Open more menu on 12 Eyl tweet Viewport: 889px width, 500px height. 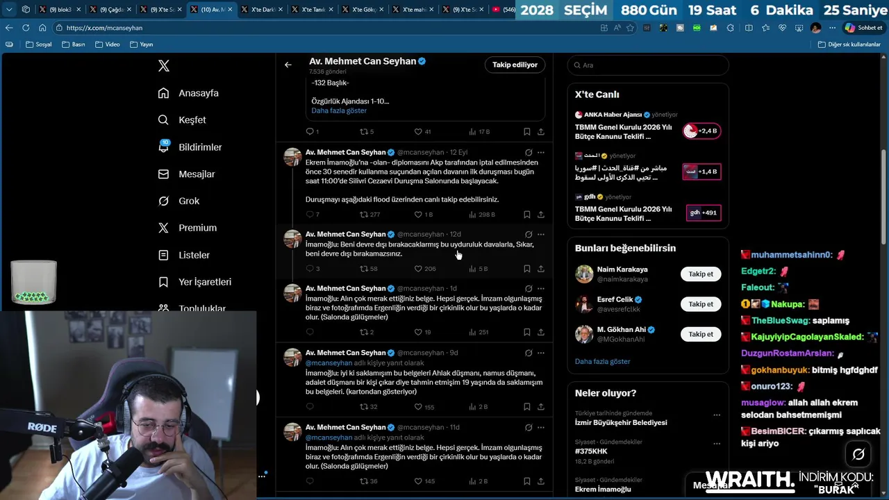click(x=541, y=153)
